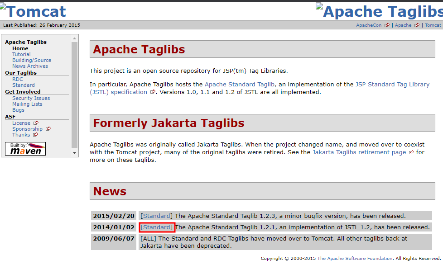Click sidebar scrollbar down arrow
Screen dimensions: 443x274
(x=75, y=153)
